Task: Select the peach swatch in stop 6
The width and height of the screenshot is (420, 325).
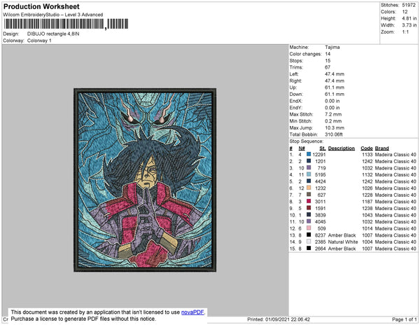Action: pos(309,188)
